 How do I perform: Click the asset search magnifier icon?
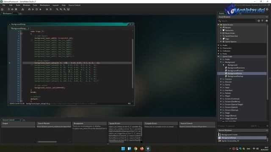click(220, 21)
